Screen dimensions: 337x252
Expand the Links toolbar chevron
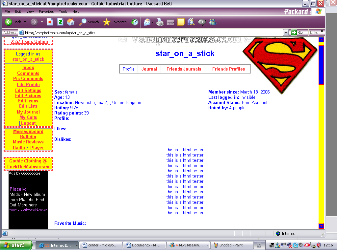[x=322, y=31]
